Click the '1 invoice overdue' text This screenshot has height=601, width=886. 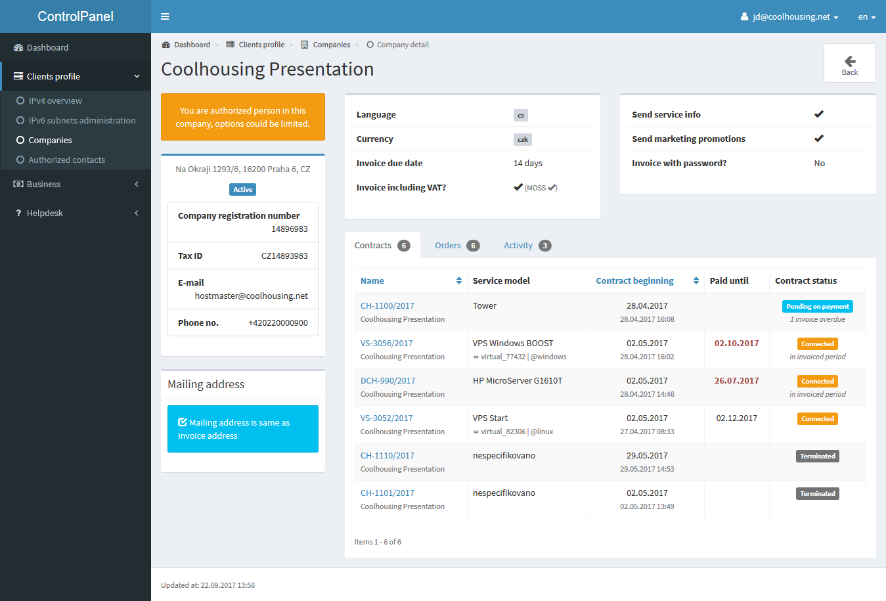[818, 320]
